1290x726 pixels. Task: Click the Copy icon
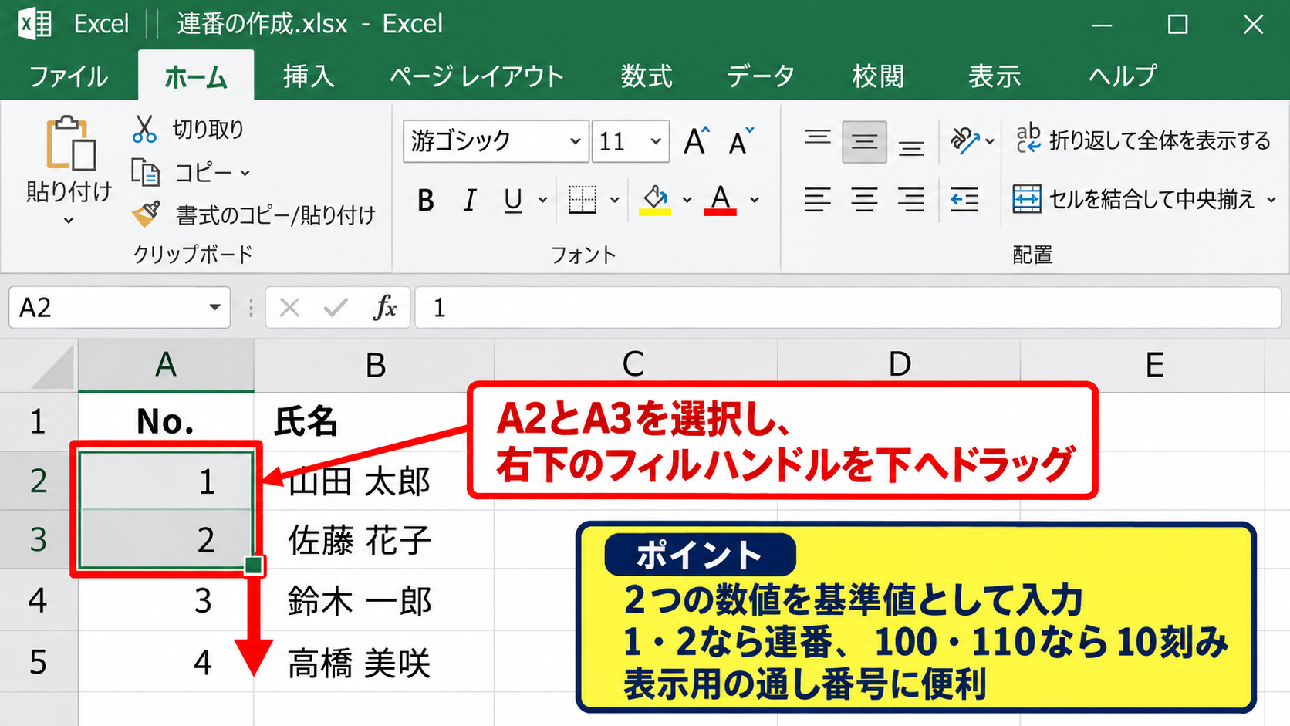145,173
